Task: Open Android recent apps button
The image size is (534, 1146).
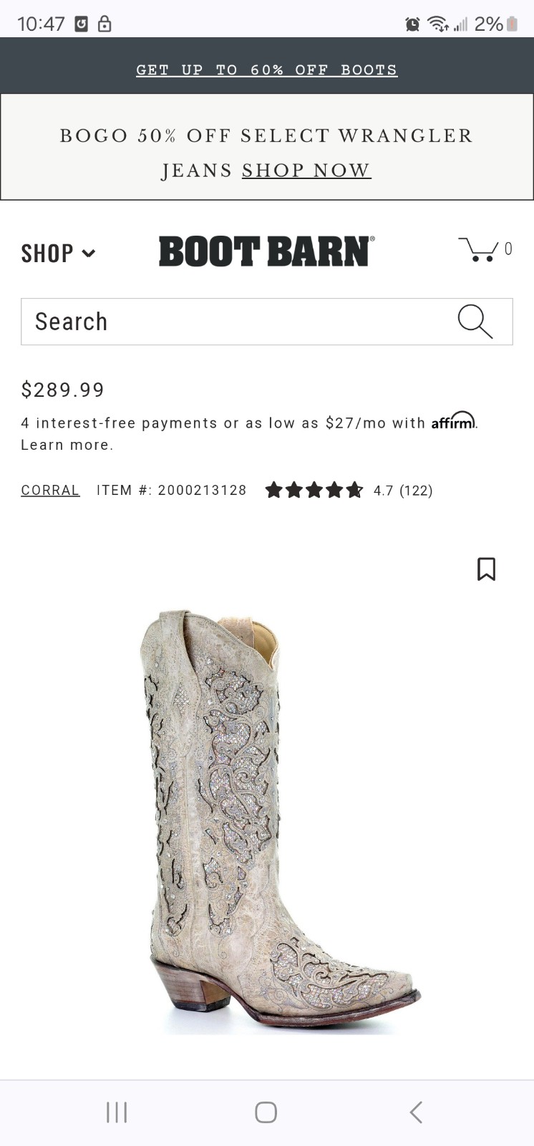Action: 117,1112
